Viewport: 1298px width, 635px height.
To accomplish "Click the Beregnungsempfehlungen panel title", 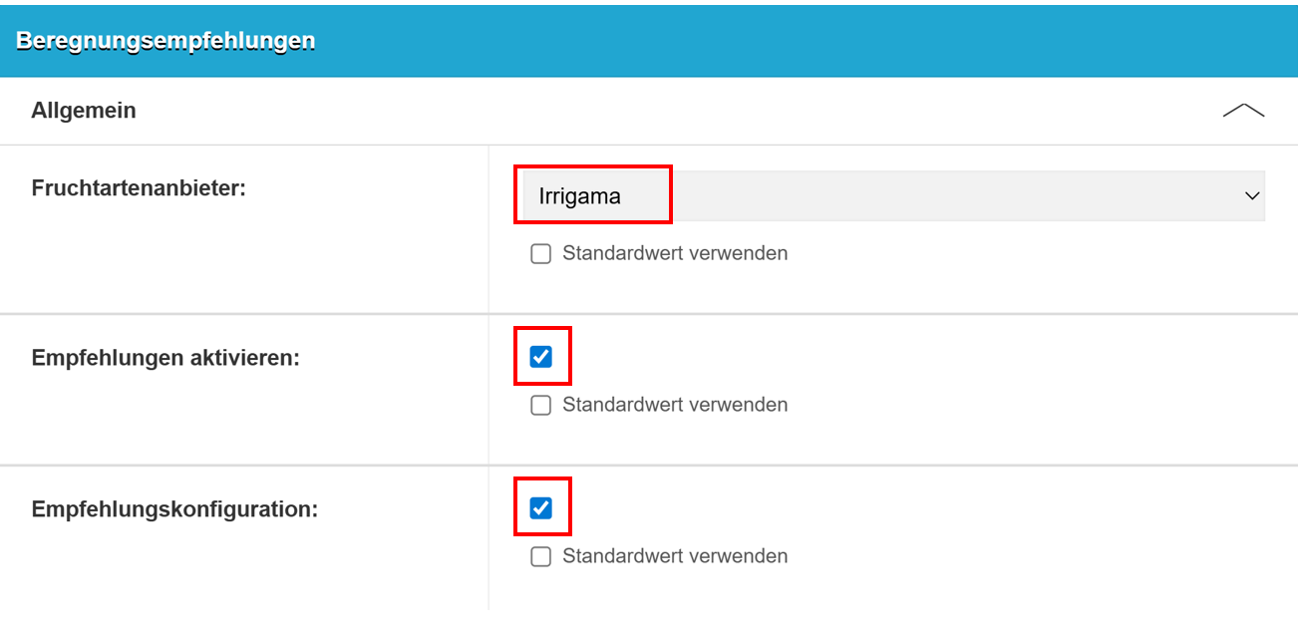I will [x=165, y=41].
